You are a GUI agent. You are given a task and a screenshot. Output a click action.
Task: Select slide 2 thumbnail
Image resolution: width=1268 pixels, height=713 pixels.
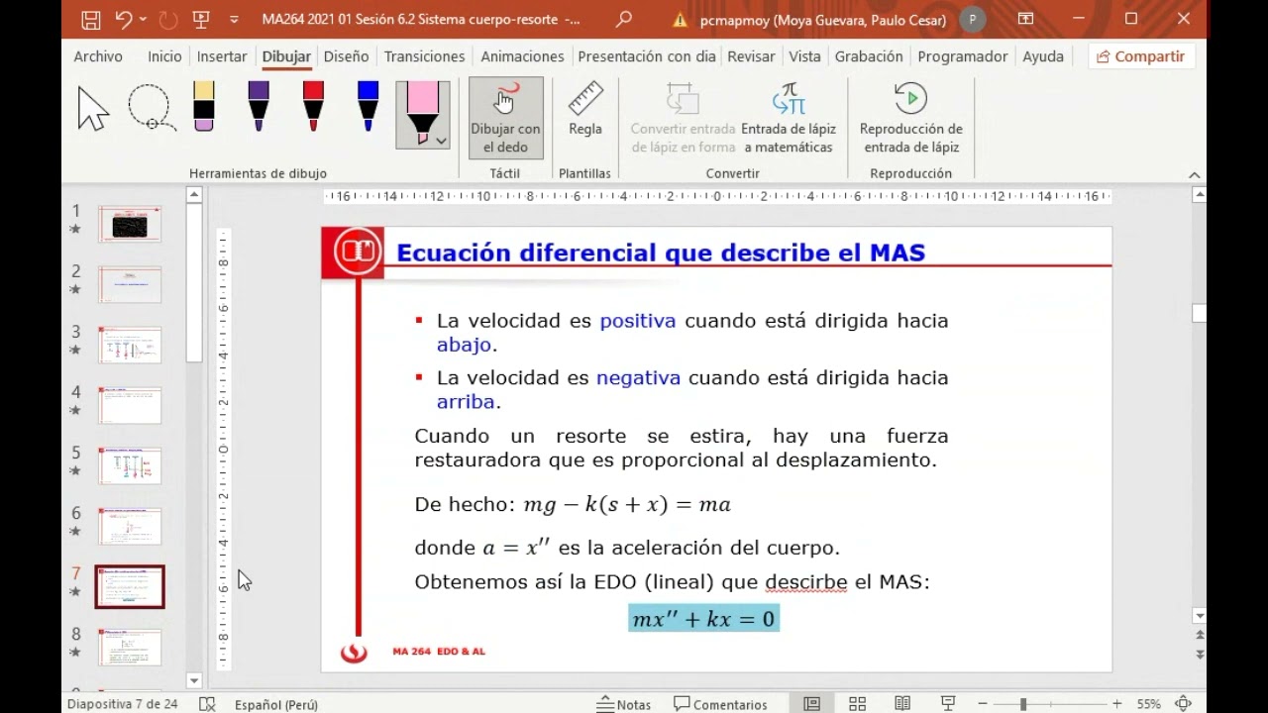pyautogui.click(x=130, y=285)
